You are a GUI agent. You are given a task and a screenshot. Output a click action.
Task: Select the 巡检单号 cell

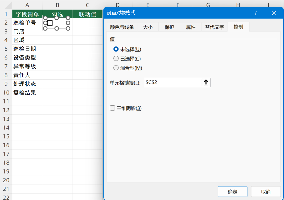click(x=27, y=23)
